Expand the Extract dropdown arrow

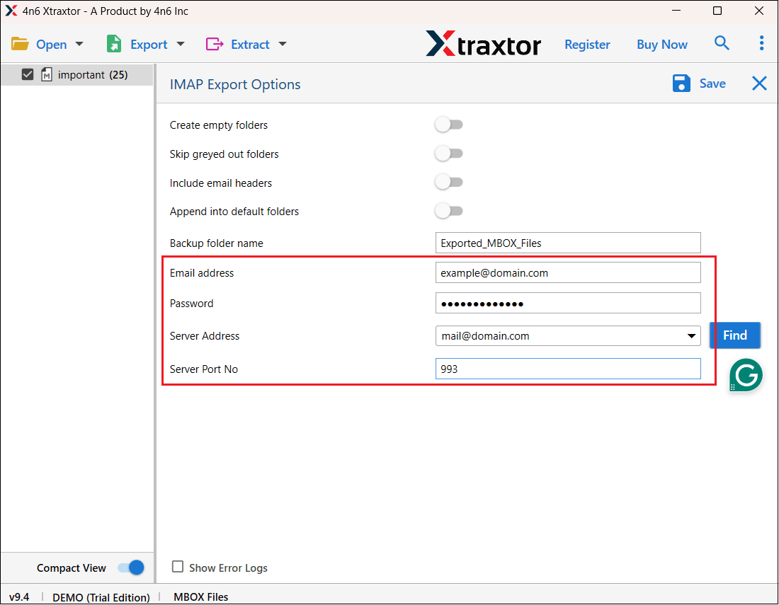(x=283, y=44)
